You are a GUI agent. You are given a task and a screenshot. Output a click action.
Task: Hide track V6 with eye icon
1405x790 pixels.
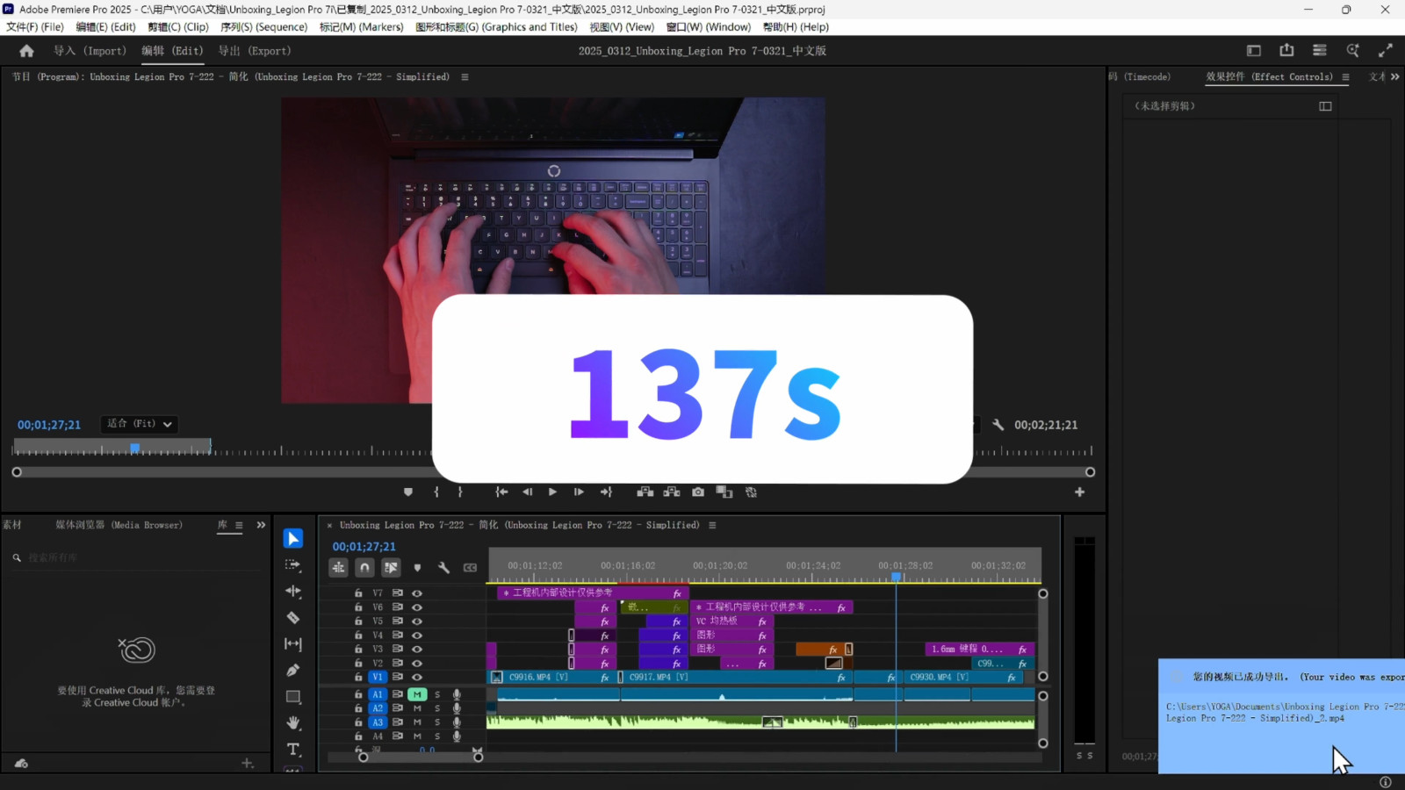click(x=417, y=607)
